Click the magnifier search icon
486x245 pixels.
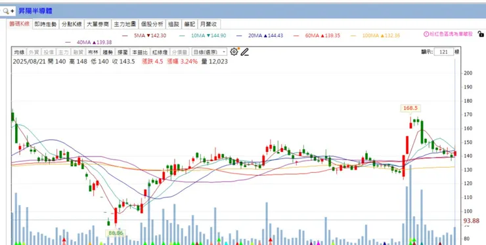click(5, 11)
